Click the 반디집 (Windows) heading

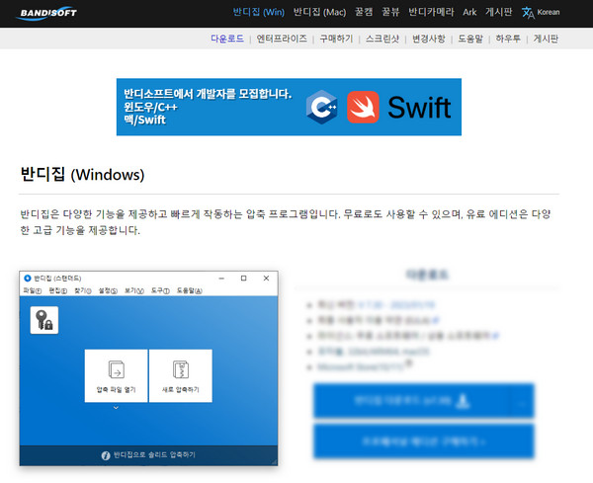pyautogui.click(x=82, y=175)
